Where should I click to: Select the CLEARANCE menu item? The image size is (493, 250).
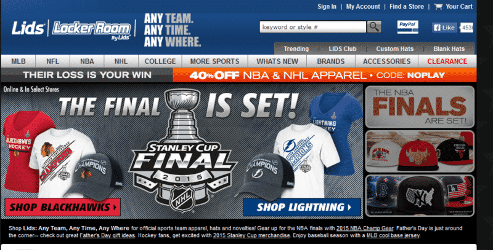(x=447, y=61)
